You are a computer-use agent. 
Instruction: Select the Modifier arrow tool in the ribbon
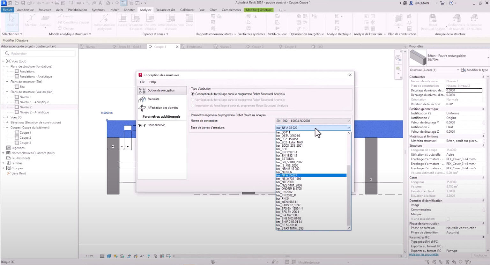12,22
